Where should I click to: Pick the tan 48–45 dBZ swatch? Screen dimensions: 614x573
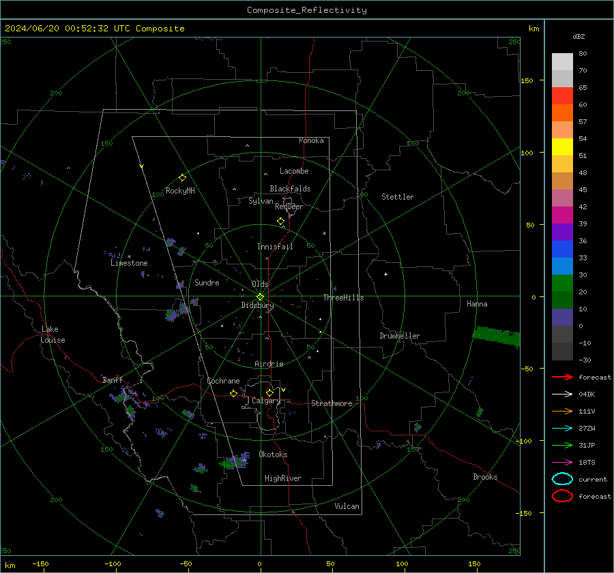pos(562,181)
